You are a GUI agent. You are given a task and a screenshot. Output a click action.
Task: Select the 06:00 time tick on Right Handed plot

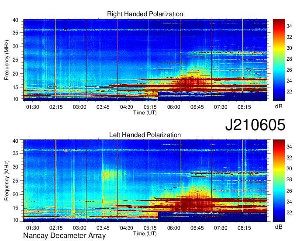coord(174,107)
